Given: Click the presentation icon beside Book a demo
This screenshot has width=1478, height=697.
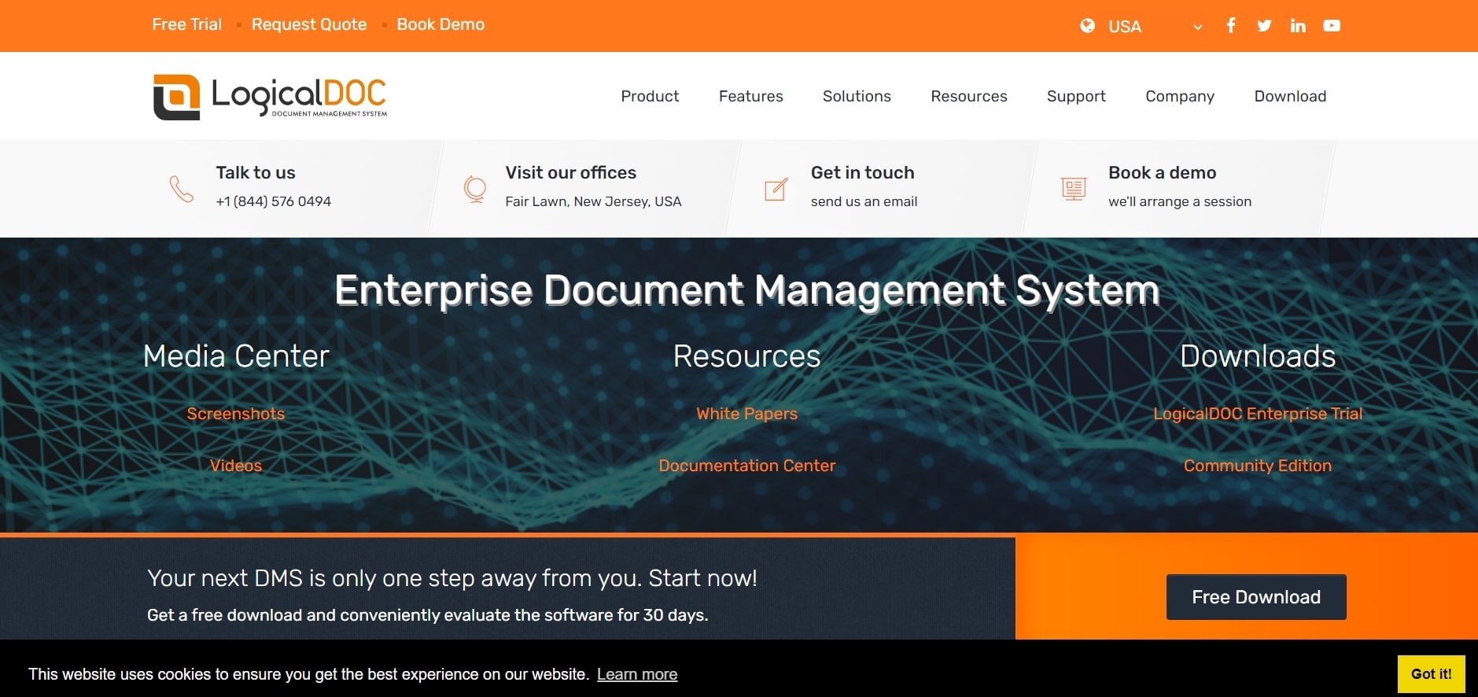Looking at the screenshot, I should pos(1074,189).
